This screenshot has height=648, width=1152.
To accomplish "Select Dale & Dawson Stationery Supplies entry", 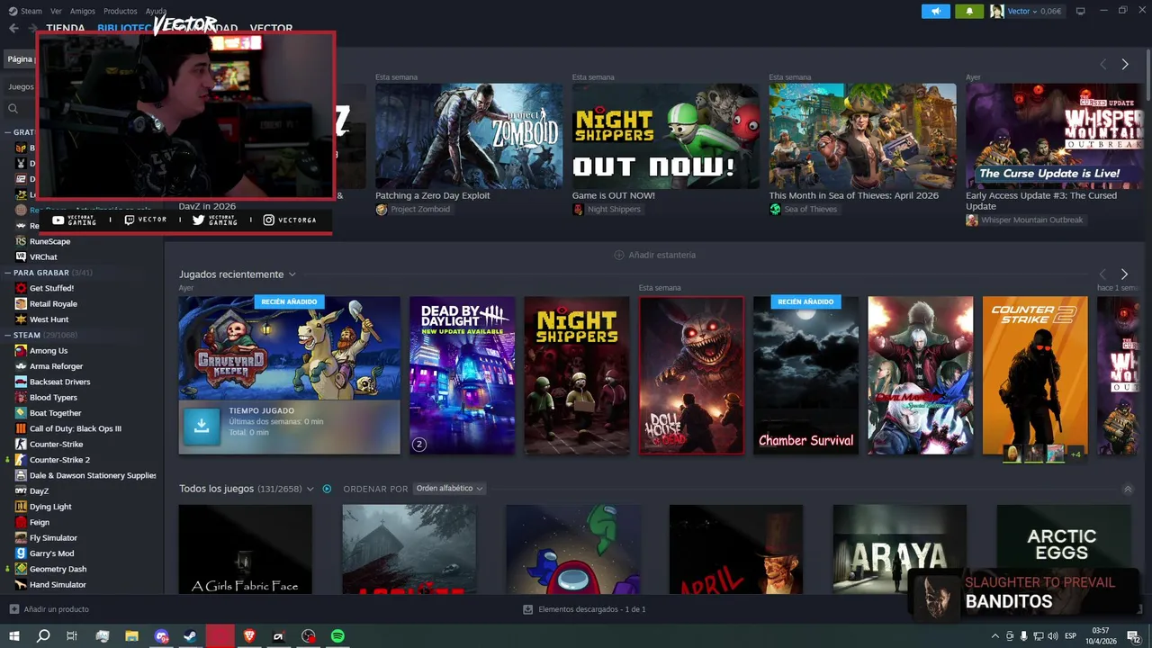I will point(93,475).
